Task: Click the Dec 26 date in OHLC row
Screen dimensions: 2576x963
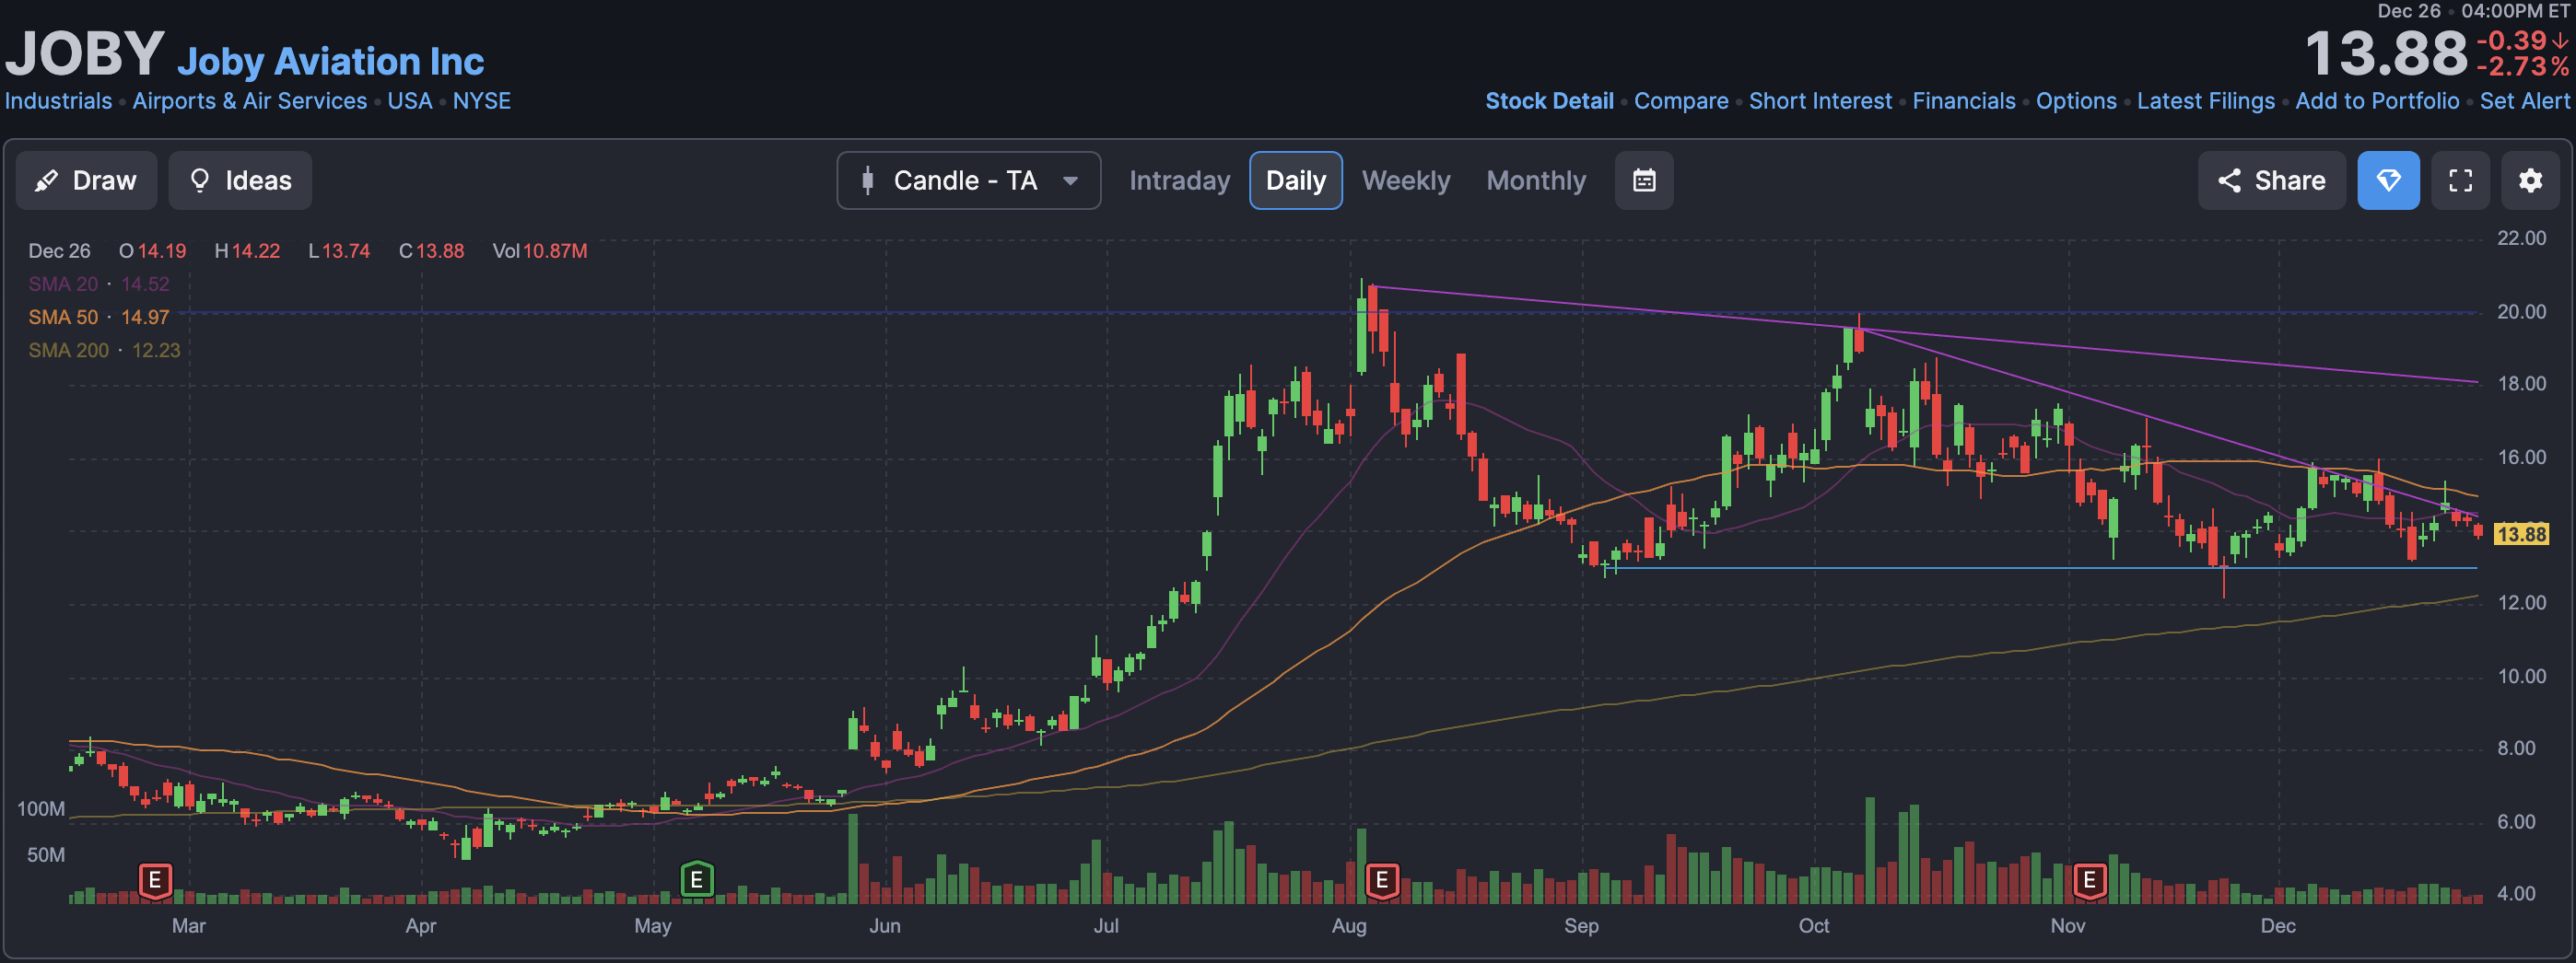Action: pos(59,251)
